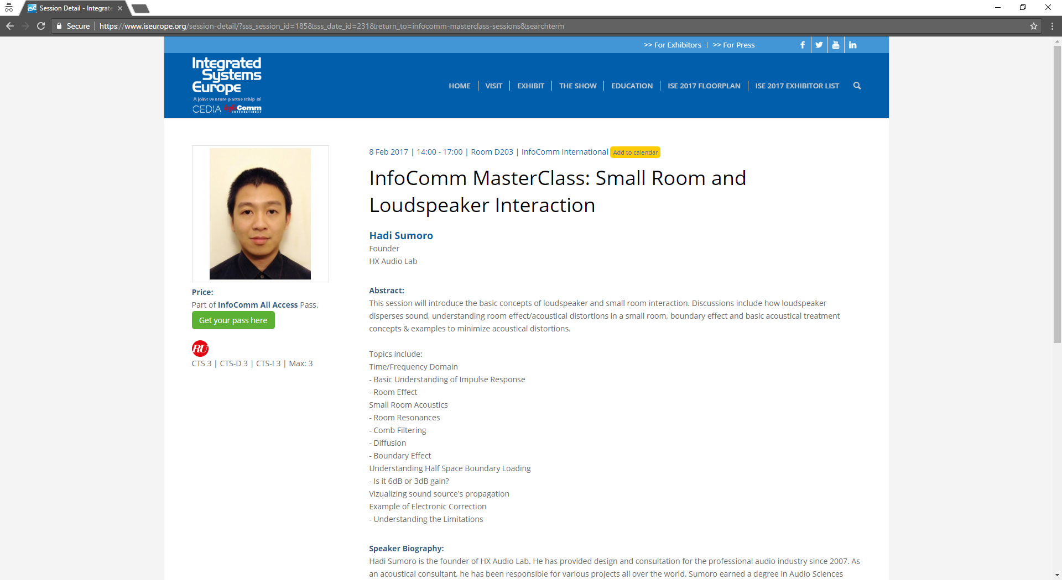1062x580 pixels.
Task: Click the '- Room Resonances' topic line
Action: pyautogui.click(x=405, y=418)
